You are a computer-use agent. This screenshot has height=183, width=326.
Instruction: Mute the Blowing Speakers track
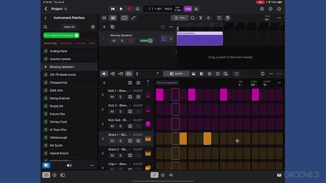pos(114,41)
